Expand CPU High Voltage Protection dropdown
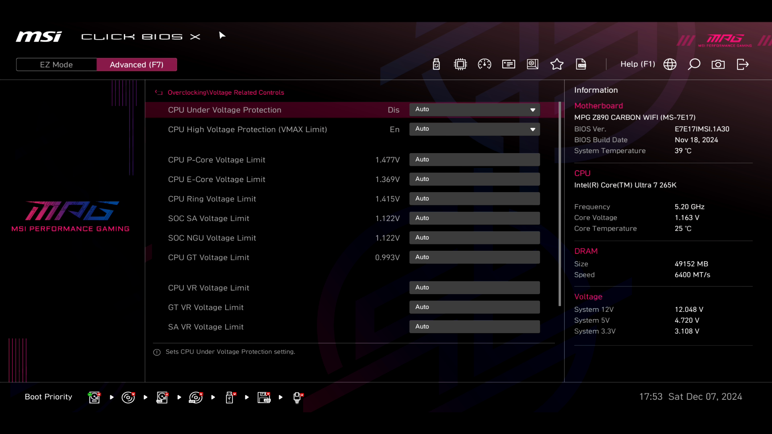The height and width of the screenshot is (434, 772). click(x=474, y=129)
